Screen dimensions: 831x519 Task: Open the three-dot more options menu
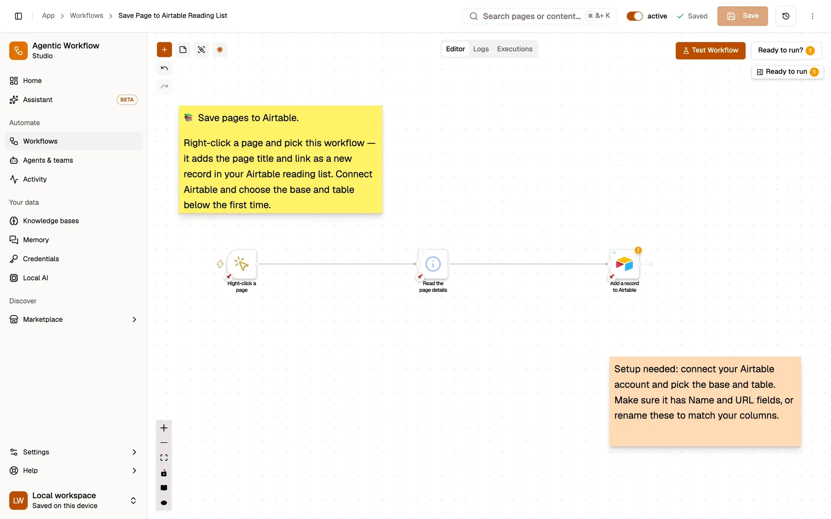pyautogui.click(x=812, y=16)
